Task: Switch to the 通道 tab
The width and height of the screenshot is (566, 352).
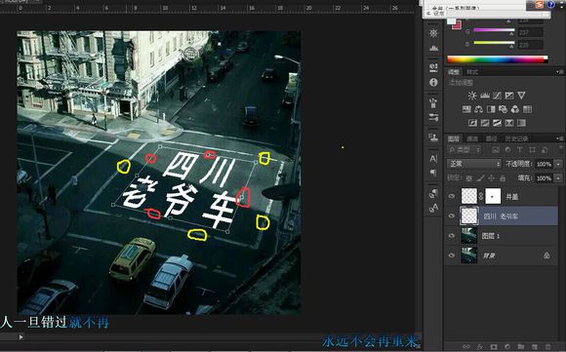Action: [472, 138]
